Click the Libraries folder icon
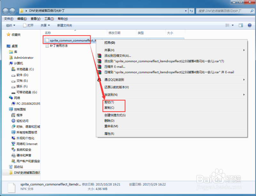The width and height of the screenshot is (256, 196). click(11, 52)
